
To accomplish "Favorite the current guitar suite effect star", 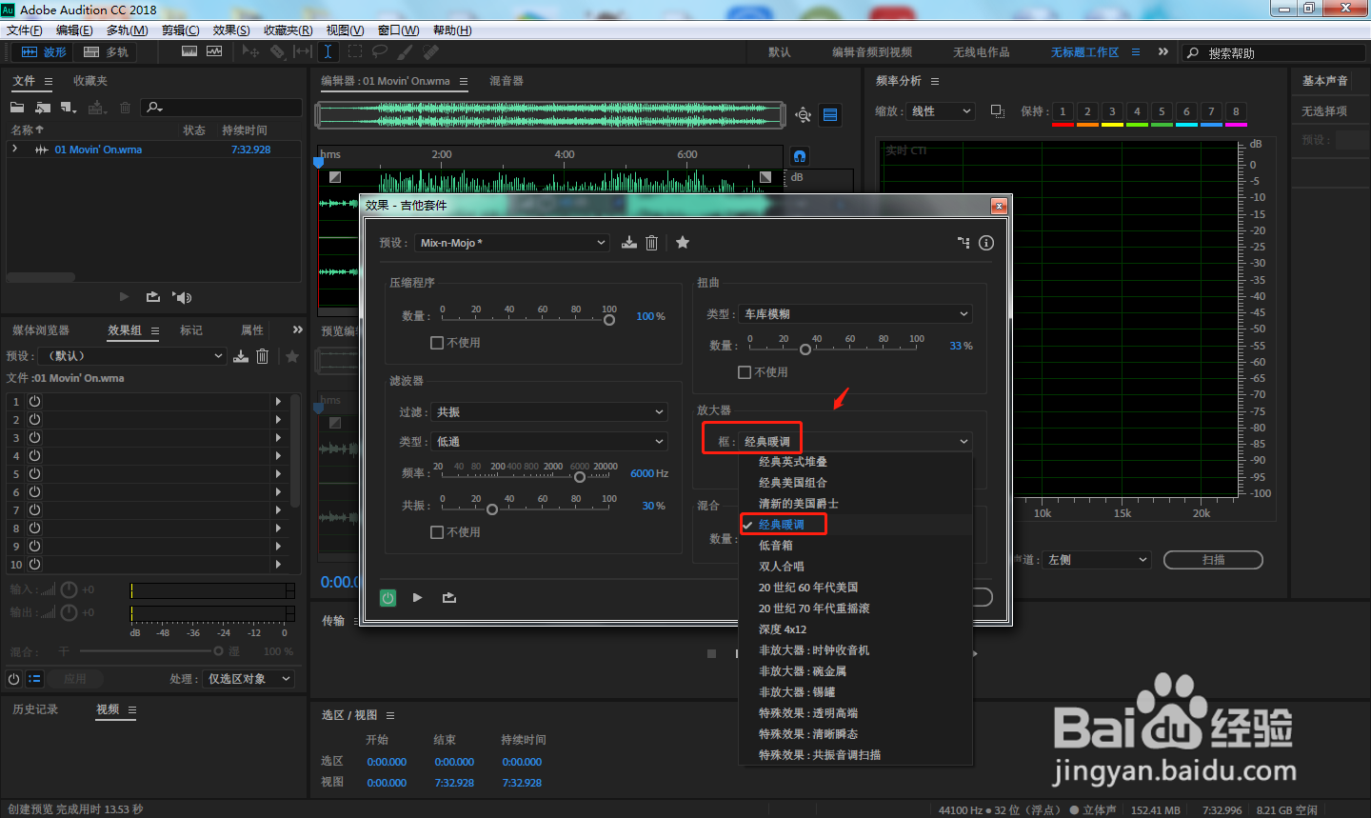I will click(683, 243).
